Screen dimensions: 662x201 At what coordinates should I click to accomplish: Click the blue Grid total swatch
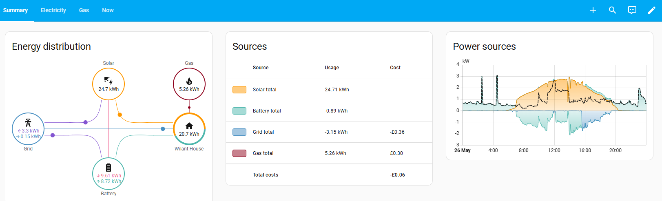[239, 132]
